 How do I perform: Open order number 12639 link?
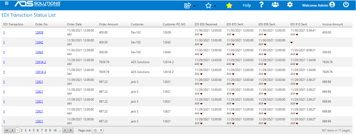point(39,32)
